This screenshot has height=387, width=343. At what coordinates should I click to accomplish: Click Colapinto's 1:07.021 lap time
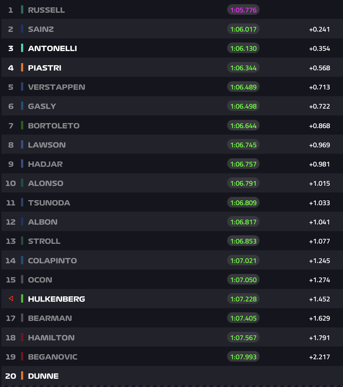243,260
